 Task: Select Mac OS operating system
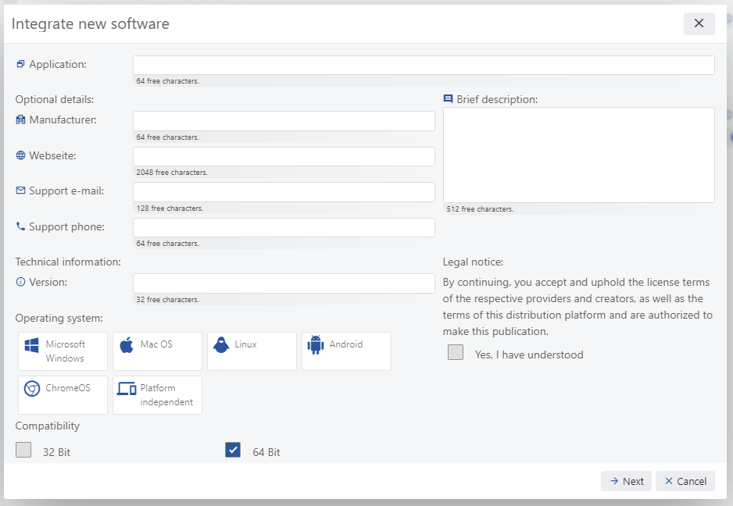click(157, 351)
